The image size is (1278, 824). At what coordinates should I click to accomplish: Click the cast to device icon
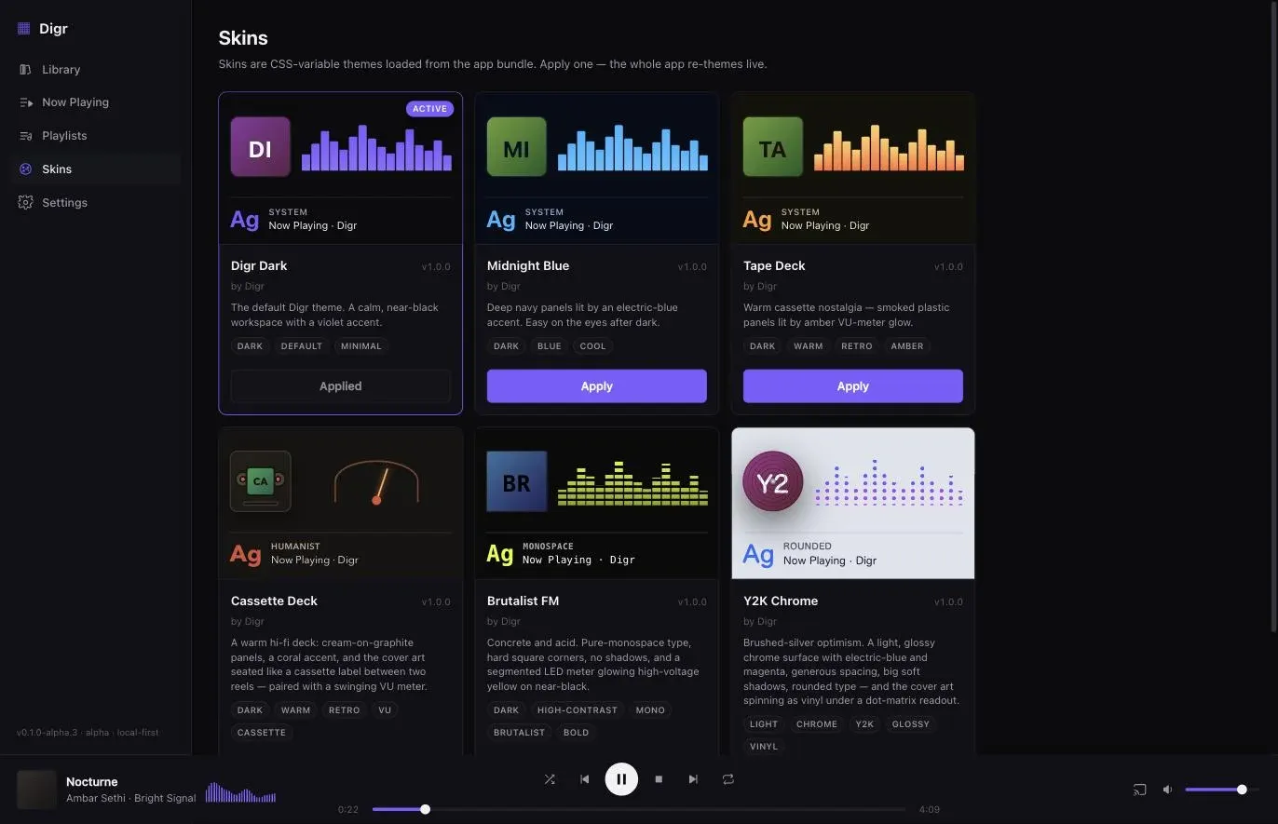tap(1139, 790)
